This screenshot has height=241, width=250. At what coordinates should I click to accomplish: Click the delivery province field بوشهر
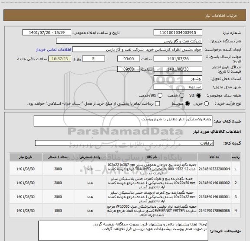178,79
